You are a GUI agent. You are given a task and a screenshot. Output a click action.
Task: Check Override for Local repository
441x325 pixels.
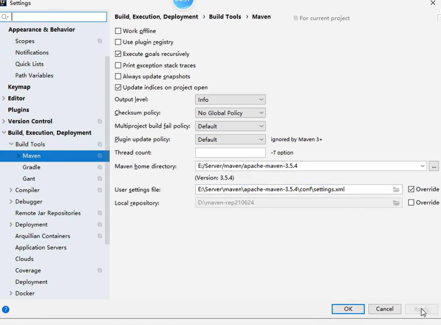point(411,203)
